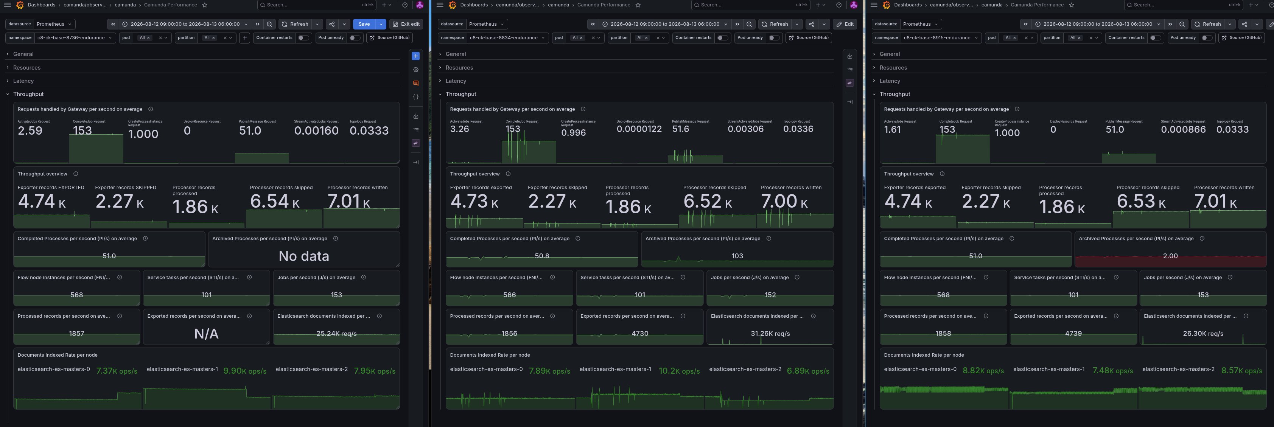Screen dimensions: 1274x427
Task: Click Exported records 'N/A' value in 8736 window
Action: pyautogui.click(x=206, y=334)
